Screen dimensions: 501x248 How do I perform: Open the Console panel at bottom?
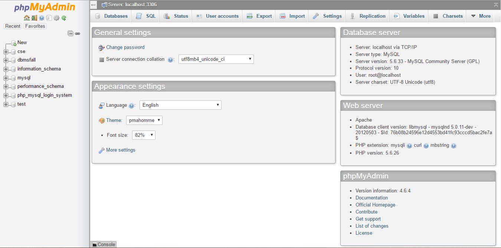[103, 244]
